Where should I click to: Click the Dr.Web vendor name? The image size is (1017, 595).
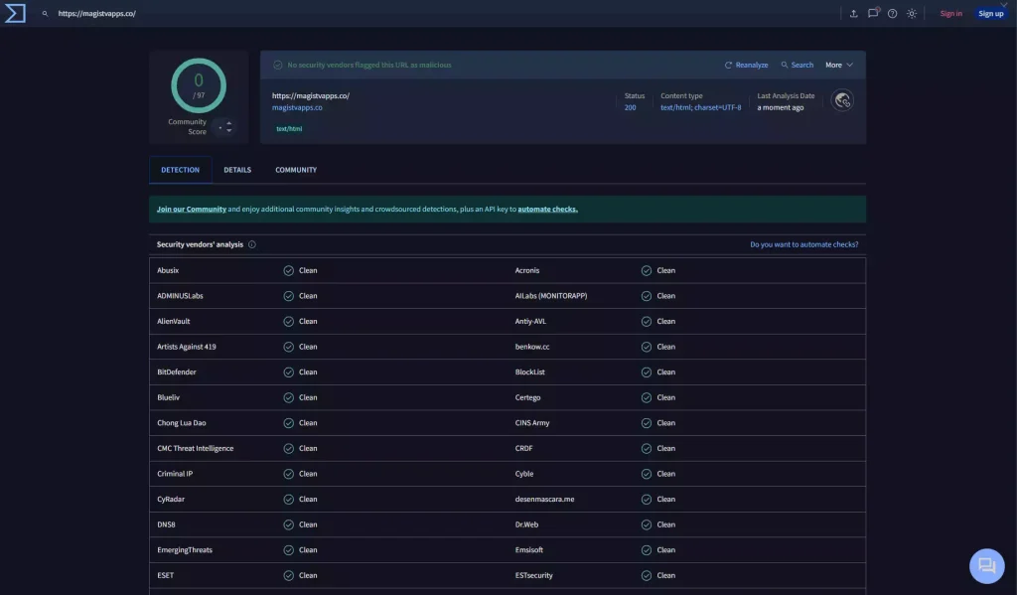tap(526, 524)
